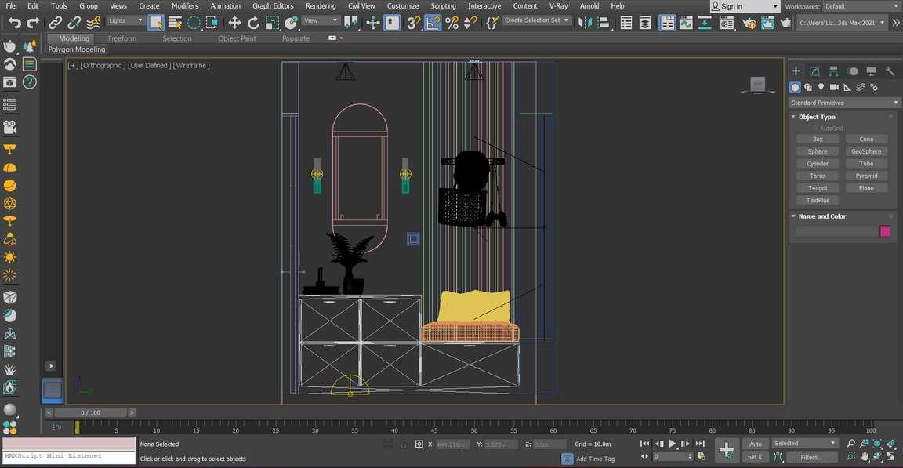Switch to the Freeform ribbon tab
The image size is (903, 468).
coord(121,38)
